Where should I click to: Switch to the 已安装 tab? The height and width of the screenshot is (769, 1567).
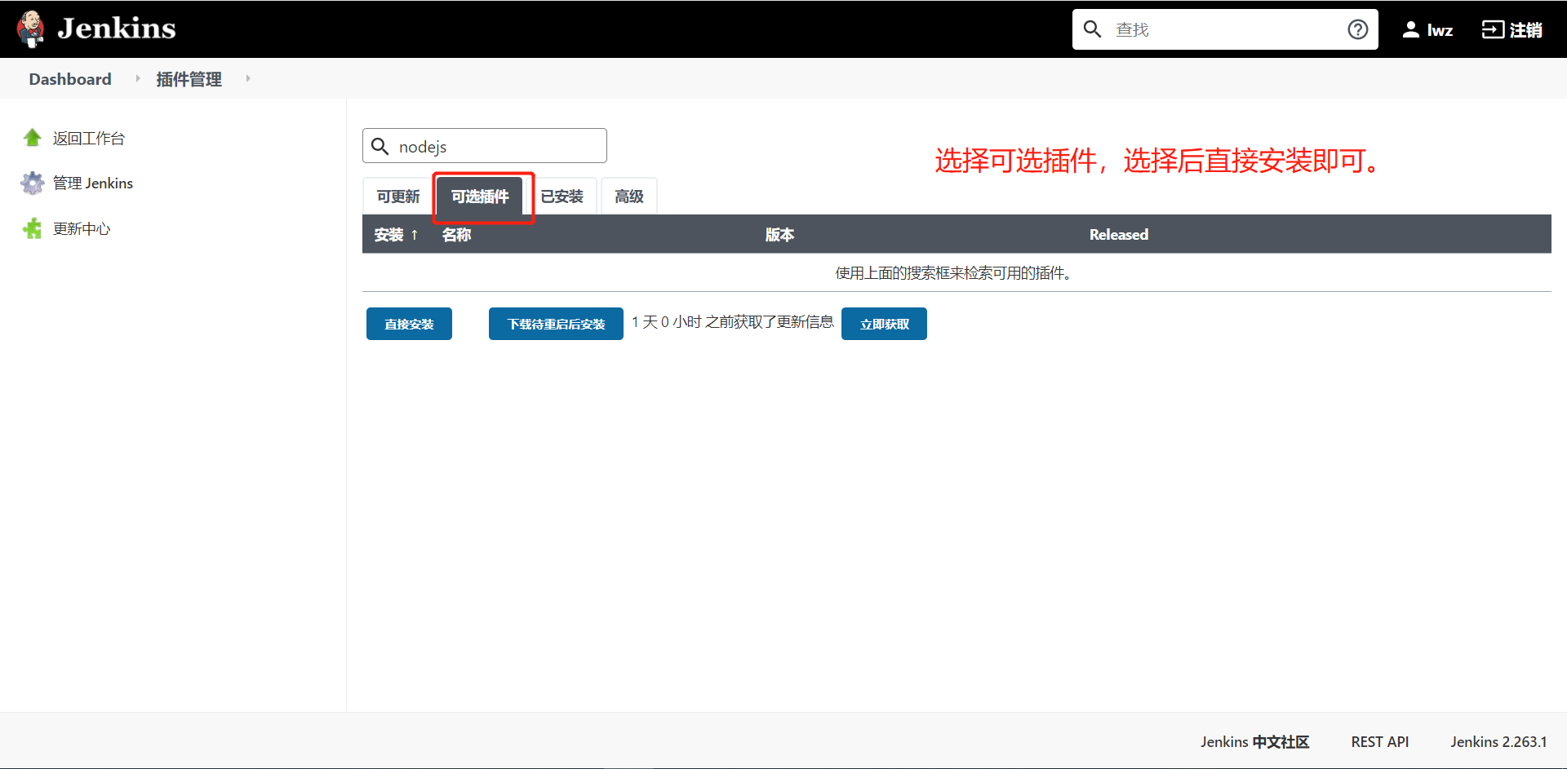coord(562,197)
